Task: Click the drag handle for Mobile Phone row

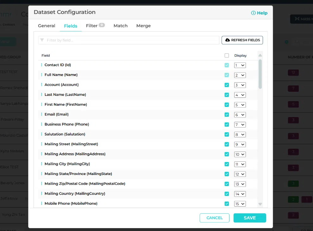Action: click(x=41, y=203)
